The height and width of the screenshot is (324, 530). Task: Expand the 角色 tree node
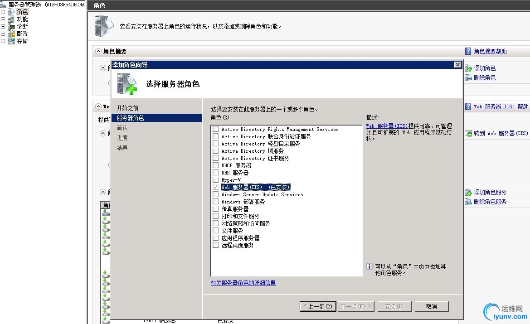3,12
